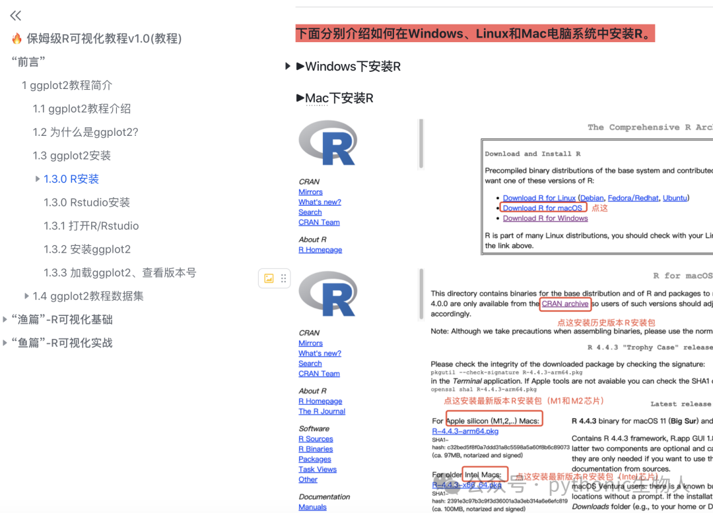Open The R Journal link

[322, 411]
